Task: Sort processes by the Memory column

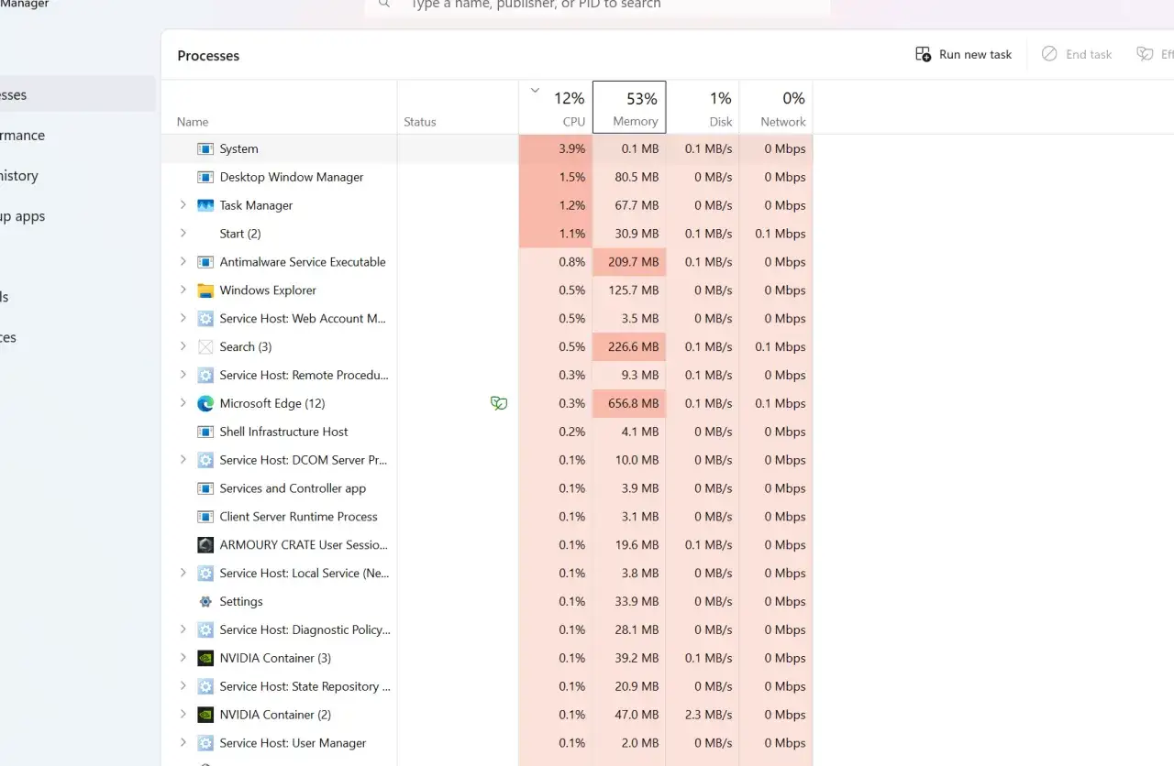Action: 629,107
